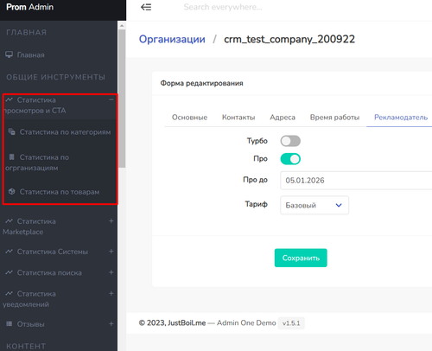Expand Статистика уведомлений with plus

[111, 293]
